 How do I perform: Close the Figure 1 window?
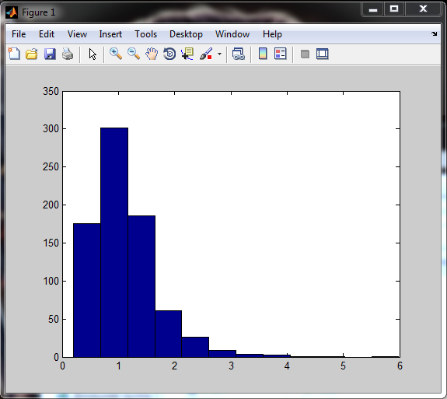pyautogui.click(x=423, y=9)
